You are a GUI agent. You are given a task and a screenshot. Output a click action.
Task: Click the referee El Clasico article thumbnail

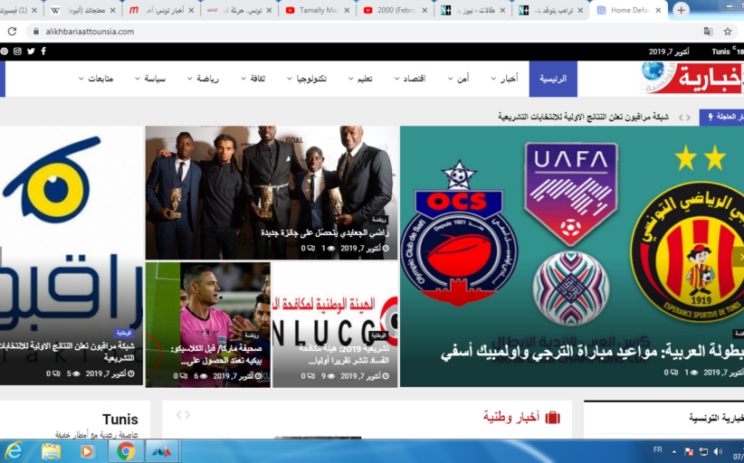tap(208, 307)
